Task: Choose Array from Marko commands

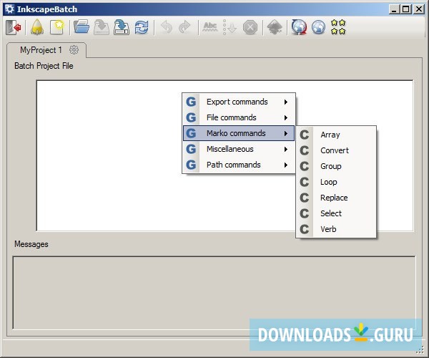Action: pos(336,135)
